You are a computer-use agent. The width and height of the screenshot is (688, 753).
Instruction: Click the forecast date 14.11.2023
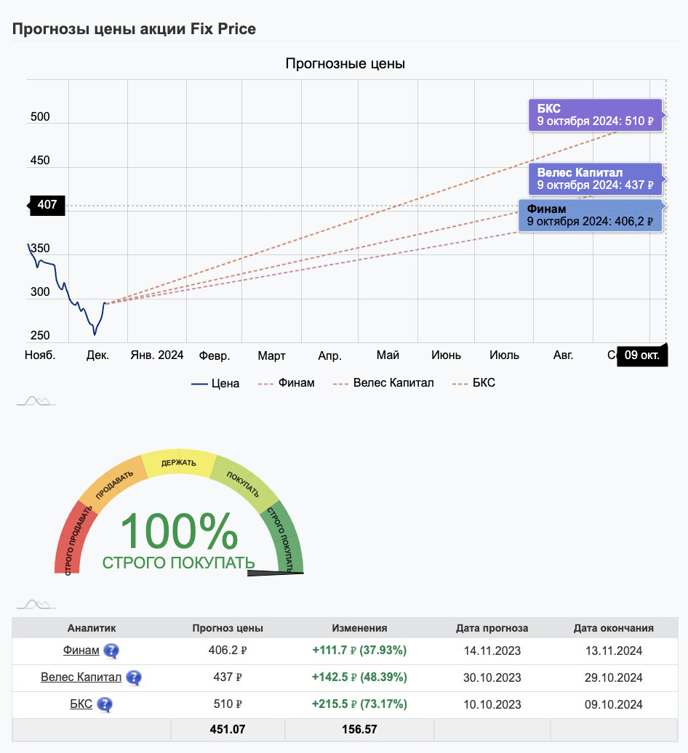tap(492, 651)
